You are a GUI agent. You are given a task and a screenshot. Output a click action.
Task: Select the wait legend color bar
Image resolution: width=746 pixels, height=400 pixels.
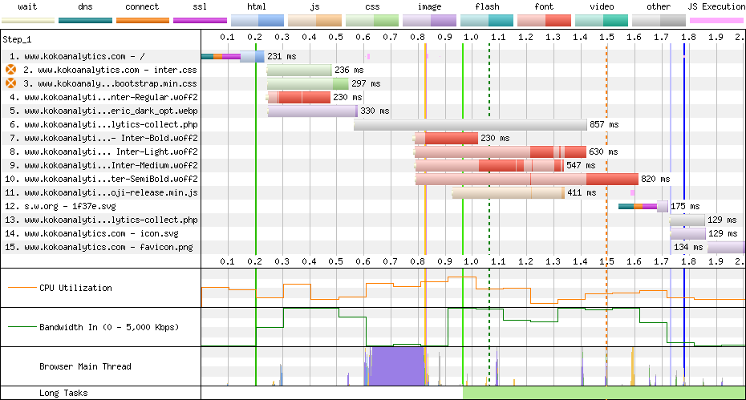[x=28, y=21]
